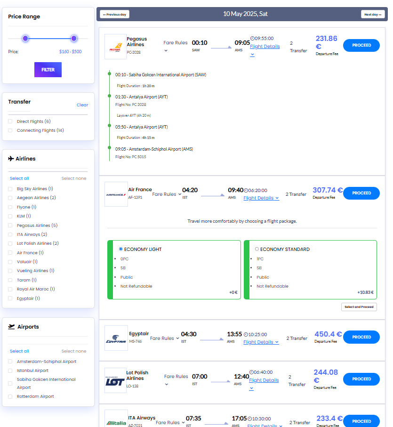Click the LOT Polish Airlines logo

click(x=115, y=380)
